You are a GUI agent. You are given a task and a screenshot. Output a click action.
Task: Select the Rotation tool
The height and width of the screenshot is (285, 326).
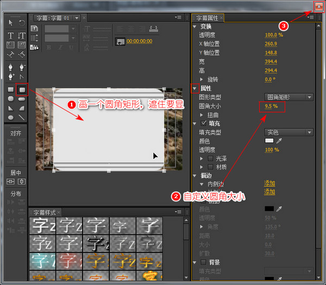coord(22,23)
